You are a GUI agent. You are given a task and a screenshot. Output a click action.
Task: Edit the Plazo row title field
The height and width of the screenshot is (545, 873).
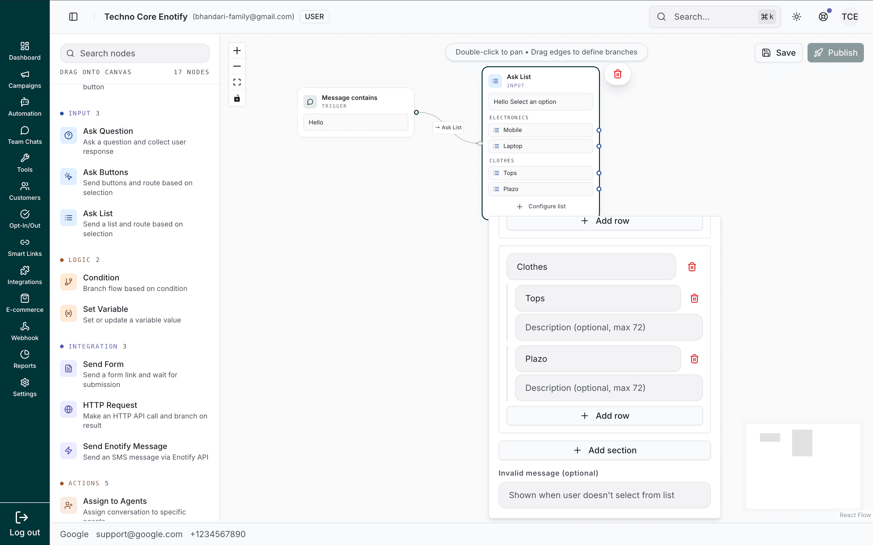point(598,359)
